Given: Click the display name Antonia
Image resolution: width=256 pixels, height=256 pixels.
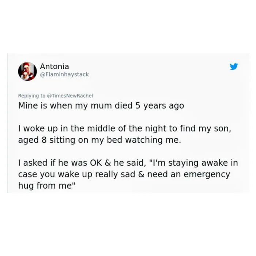Looking at the screenshot, I should click(x=54, y=66).
